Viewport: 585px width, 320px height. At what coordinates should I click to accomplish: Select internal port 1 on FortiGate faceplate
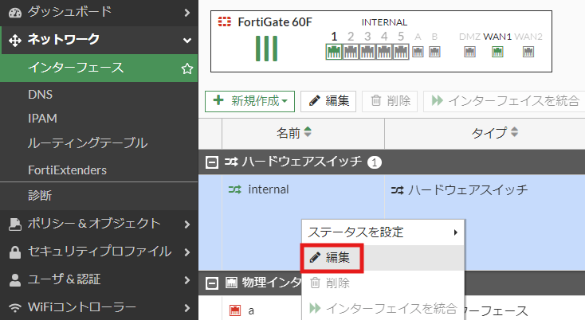[334, 52]
